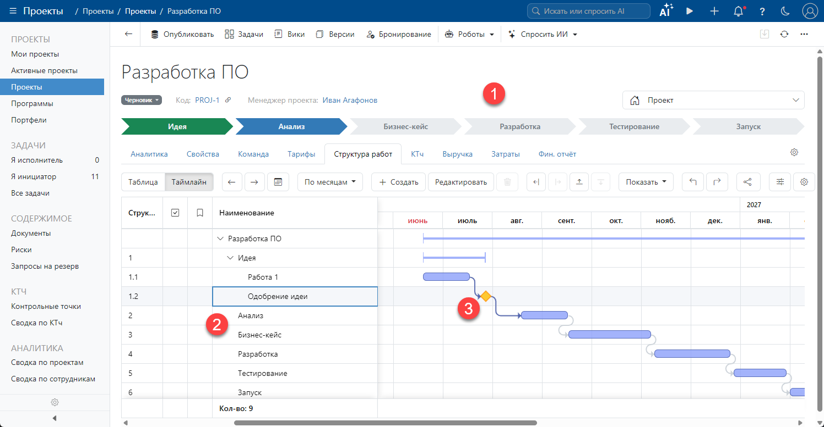Screen dimensions: 824x427
Task: Open the Проект view dropdown
Action: point(713,101)
